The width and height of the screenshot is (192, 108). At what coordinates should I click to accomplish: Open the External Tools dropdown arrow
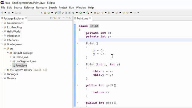91,13
